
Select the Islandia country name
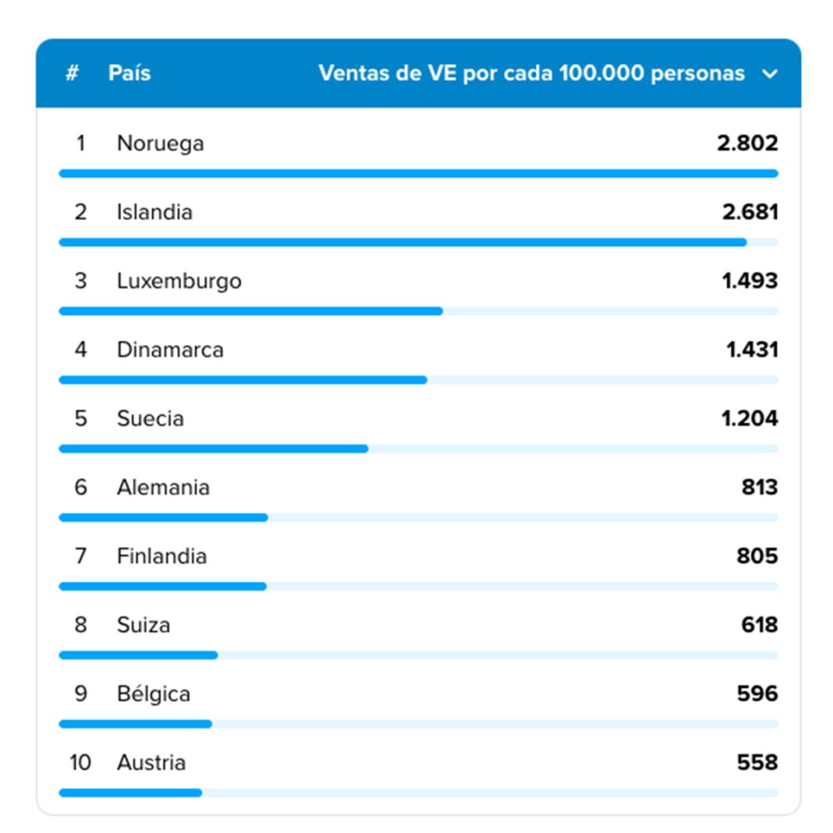[x=154, y=212]
